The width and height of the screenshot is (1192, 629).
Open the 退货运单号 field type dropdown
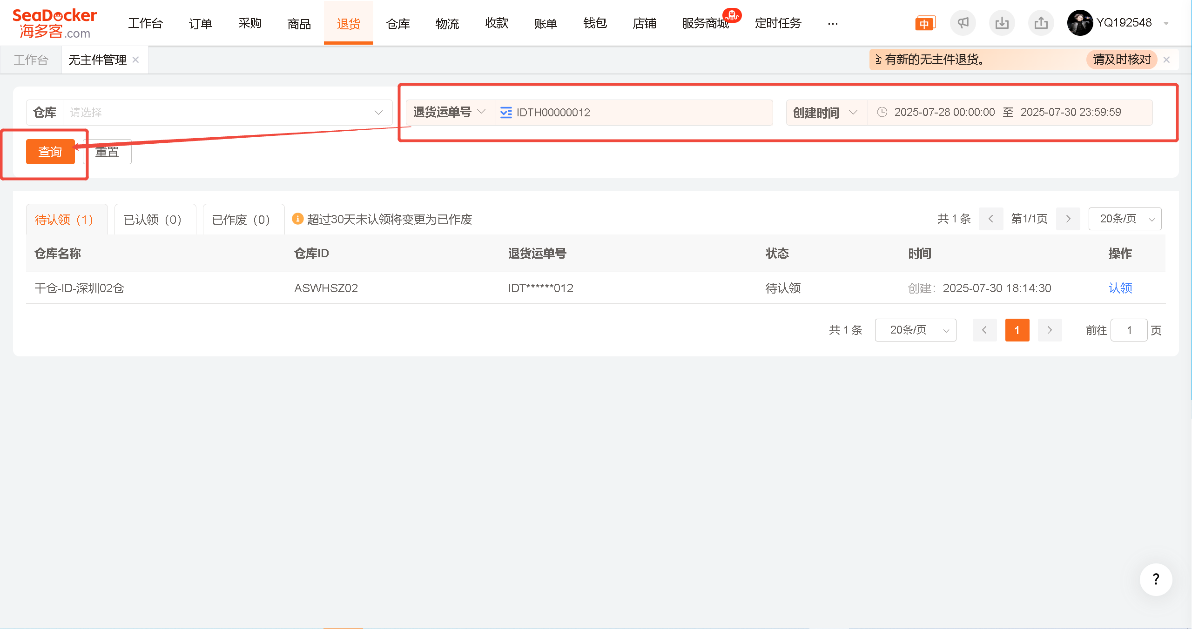450,112
